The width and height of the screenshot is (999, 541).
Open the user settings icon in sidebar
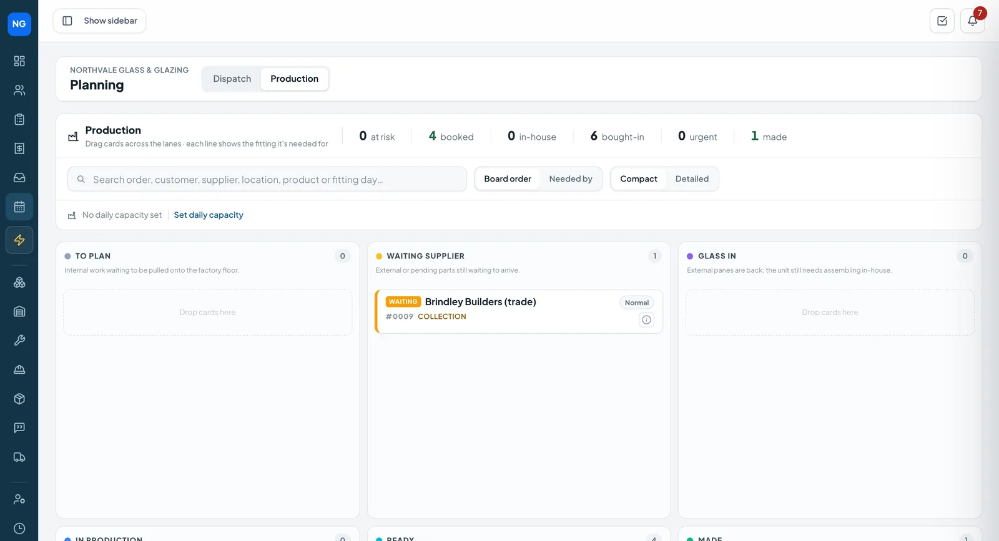[x=19, y=499]
